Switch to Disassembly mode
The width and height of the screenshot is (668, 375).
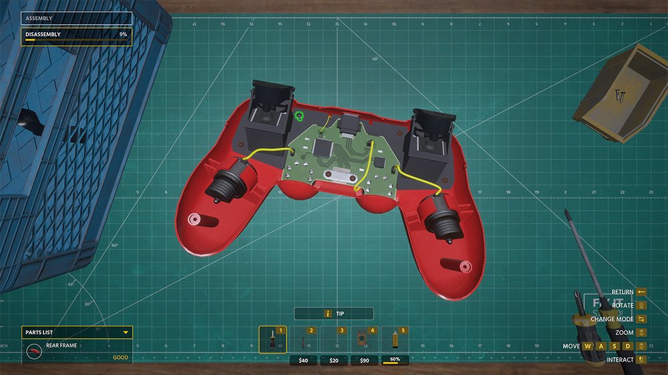(76, 36)
